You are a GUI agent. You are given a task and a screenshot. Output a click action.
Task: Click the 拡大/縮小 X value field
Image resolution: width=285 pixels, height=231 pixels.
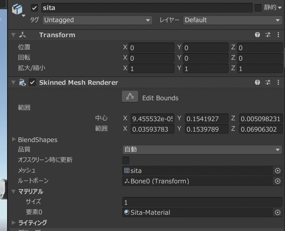(151, 69)
